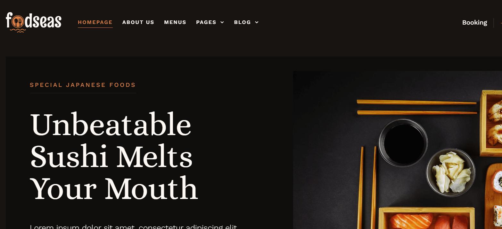Go to the ABOUT US page
Image resolution: width=502 pixels, height=229 pixels.
138,22
